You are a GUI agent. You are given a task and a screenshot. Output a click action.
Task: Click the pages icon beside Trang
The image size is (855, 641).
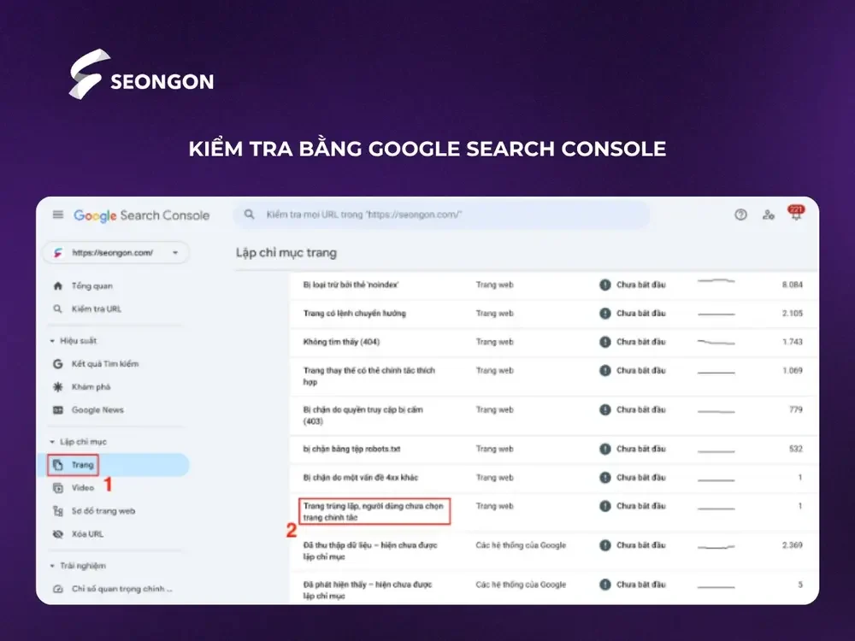coord(58,465)
